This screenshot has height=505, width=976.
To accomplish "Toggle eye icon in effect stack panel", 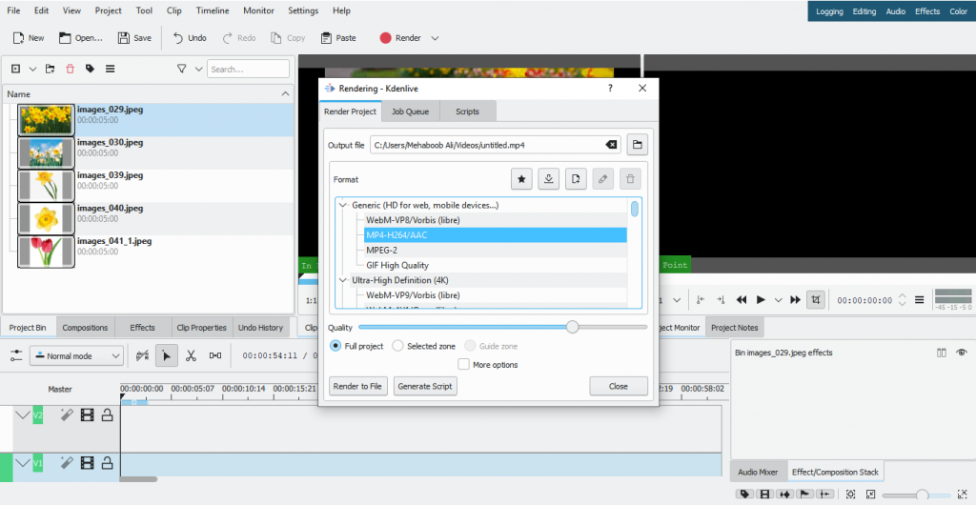I will 961,353.
